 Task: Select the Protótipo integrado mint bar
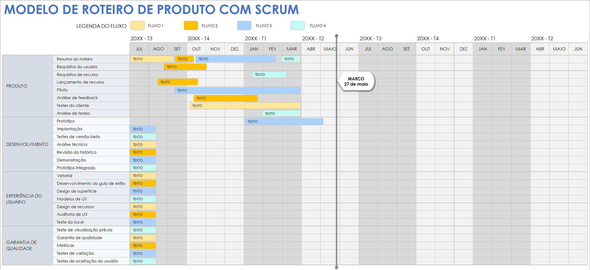(x=143, y=168)
